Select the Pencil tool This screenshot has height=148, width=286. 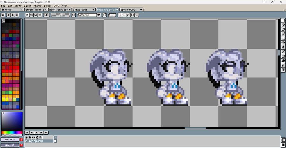coord(283,25)
